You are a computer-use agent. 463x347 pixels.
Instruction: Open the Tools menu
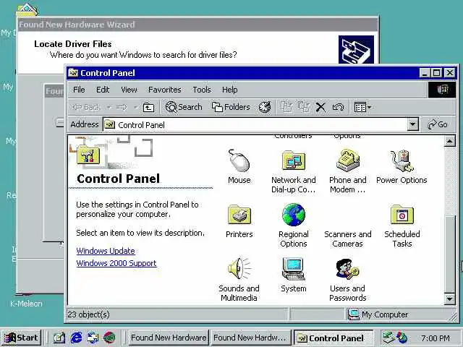[x=202, y=90]
